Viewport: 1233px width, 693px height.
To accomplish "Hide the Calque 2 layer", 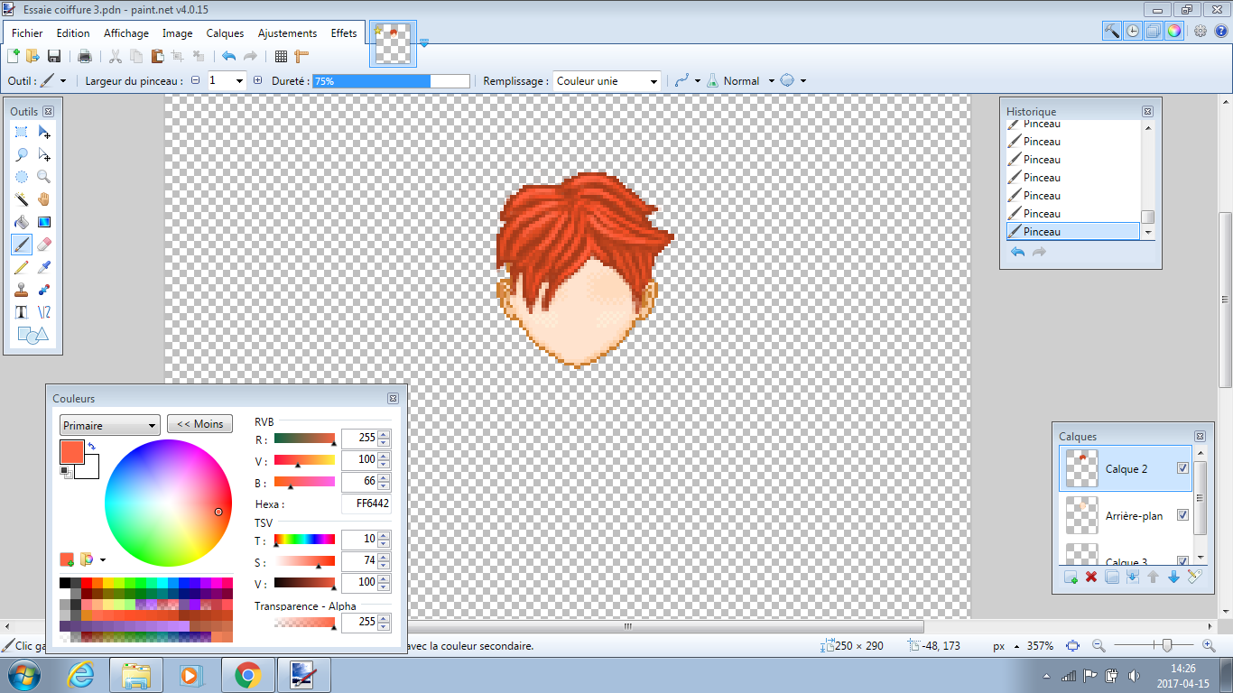I will [1182, 468].
